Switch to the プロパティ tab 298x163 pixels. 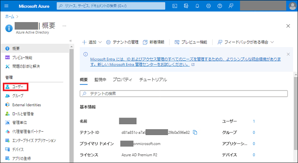[x=122, y=80]
